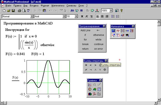Redo the last undone action
Screen dimensions: 161x105
pyautogui.click(x=55, y=11)
